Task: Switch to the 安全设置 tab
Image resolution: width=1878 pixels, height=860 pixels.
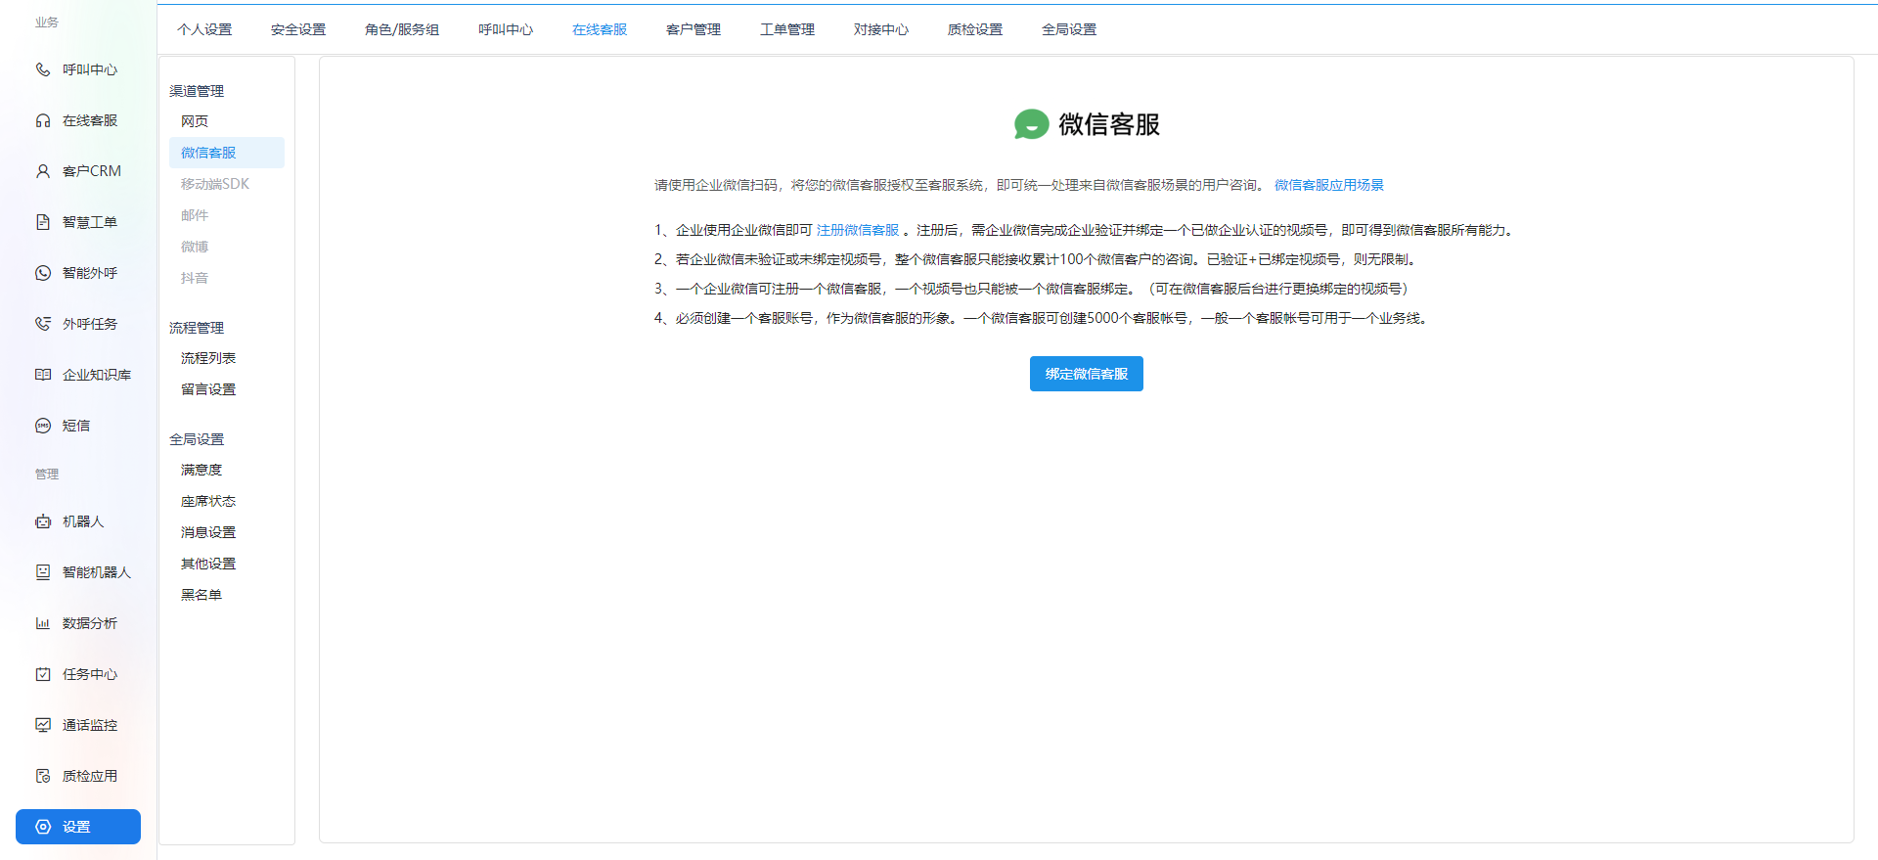Action: 298,29
